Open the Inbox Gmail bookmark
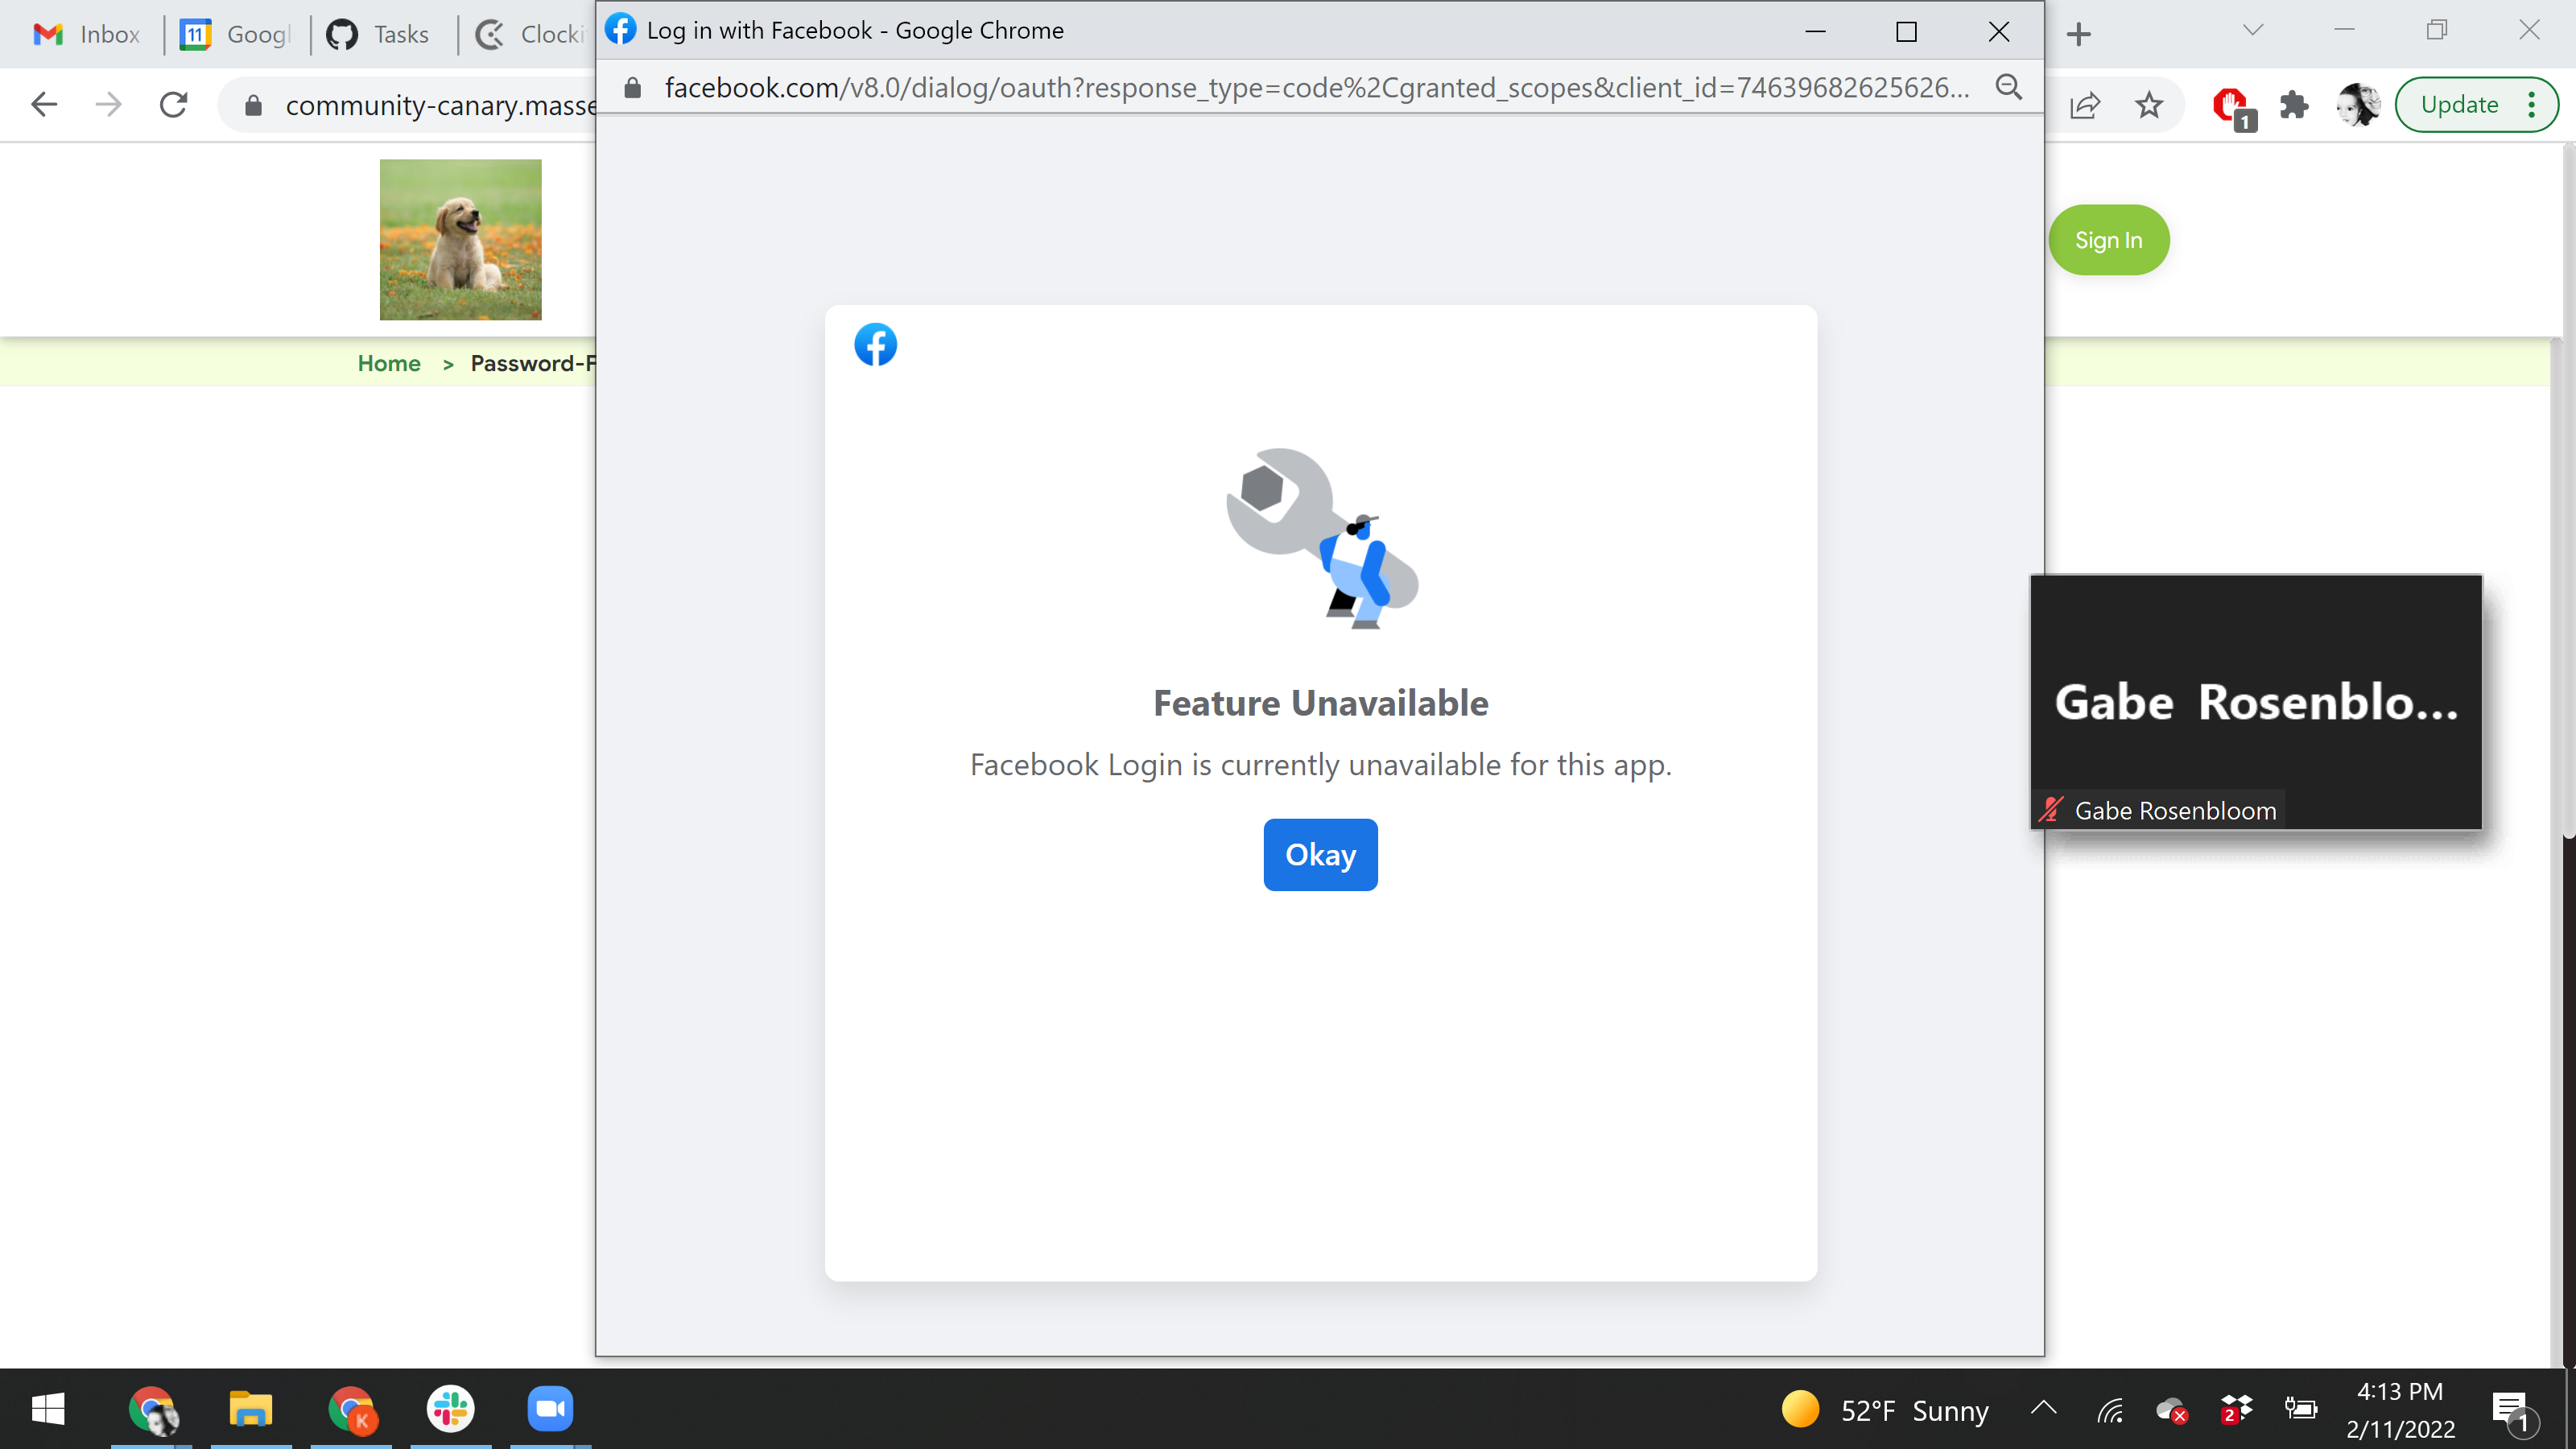This screenshot has height=1449, width=2576. (x=86, y=33)
